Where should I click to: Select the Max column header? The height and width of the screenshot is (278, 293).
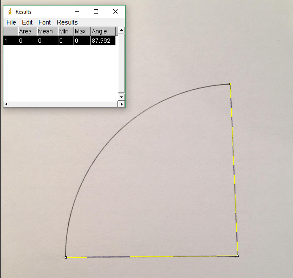[x=80, y=31]
